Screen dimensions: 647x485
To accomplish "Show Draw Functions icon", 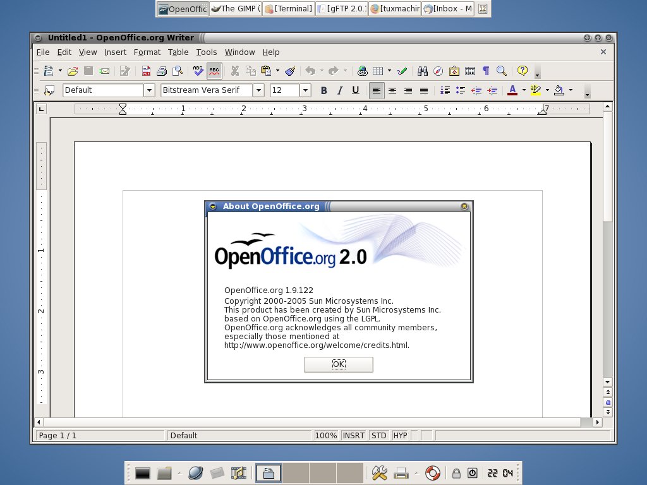I will click(x=402, y=71).
